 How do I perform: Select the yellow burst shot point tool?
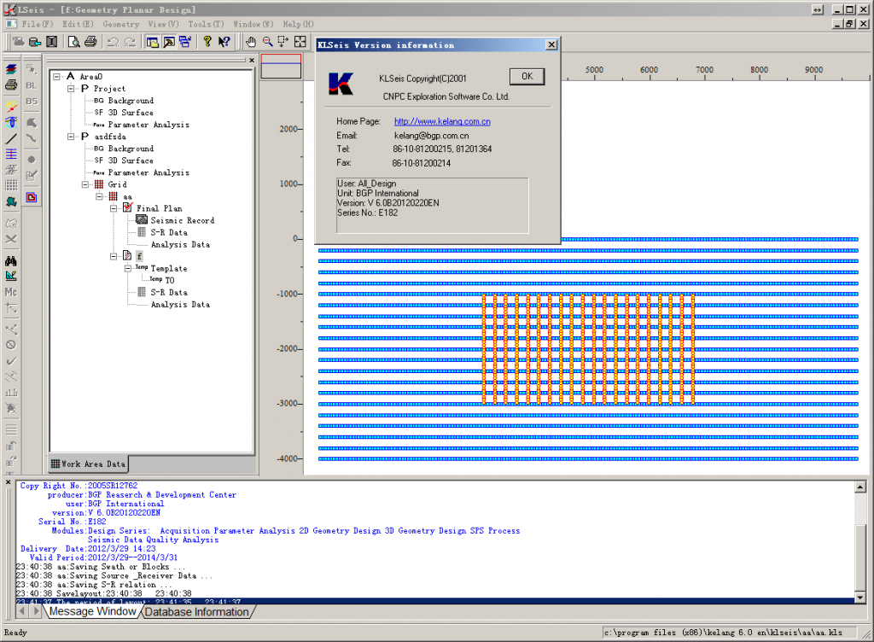tap(11, 106)
